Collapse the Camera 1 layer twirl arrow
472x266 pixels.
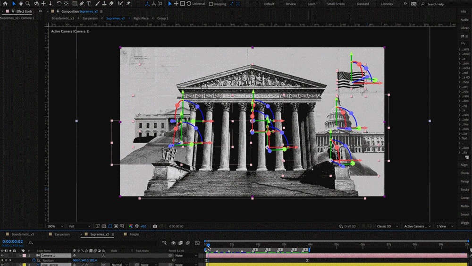20,256
